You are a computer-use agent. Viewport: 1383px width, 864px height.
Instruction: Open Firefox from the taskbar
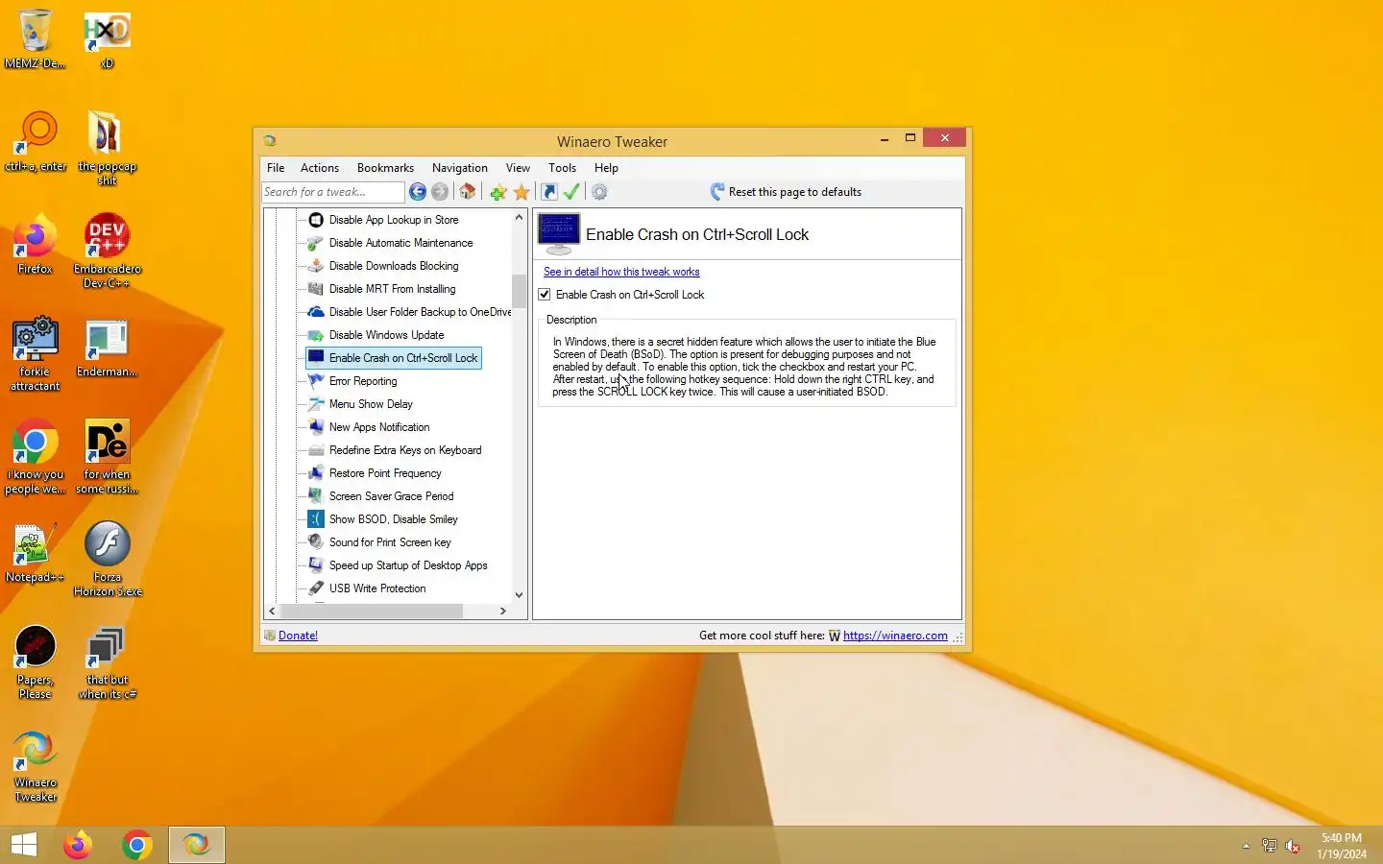[78, 845]
